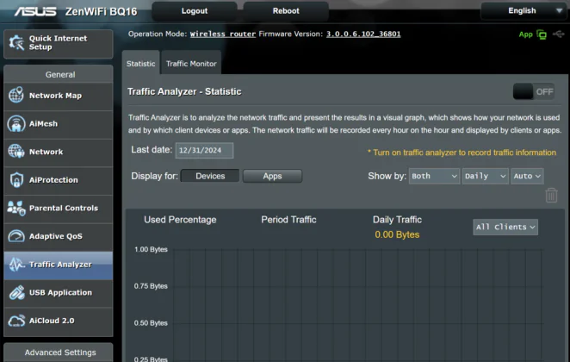Turn on the Traffic Analyzer switch
Screen dimensions: 570x362
pos(534,91)
